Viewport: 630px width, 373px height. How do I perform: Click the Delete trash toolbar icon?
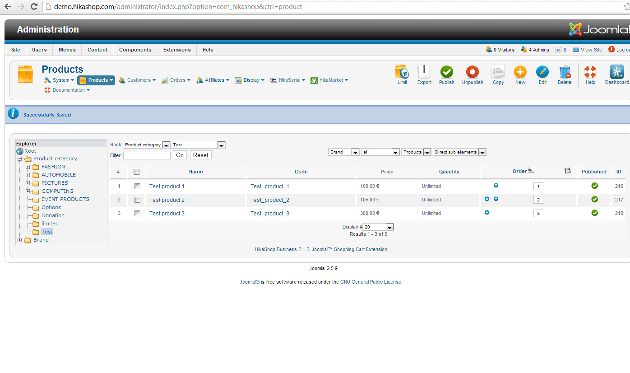(565, 72)
